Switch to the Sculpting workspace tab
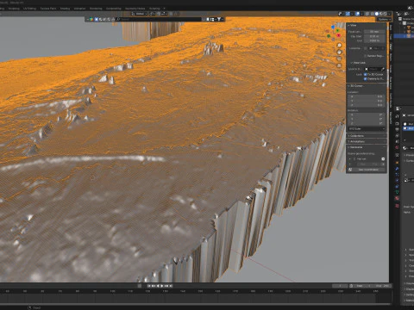414x310 pixels. 14,9
